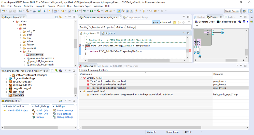Click the Generate Code button label
This screenshot has width=254, height=135.
tap(207, 22)
